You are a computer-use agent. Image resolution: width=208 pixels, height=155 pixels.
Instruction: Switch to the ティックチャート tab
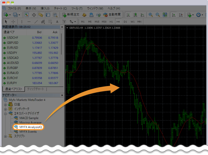[36, 89]
